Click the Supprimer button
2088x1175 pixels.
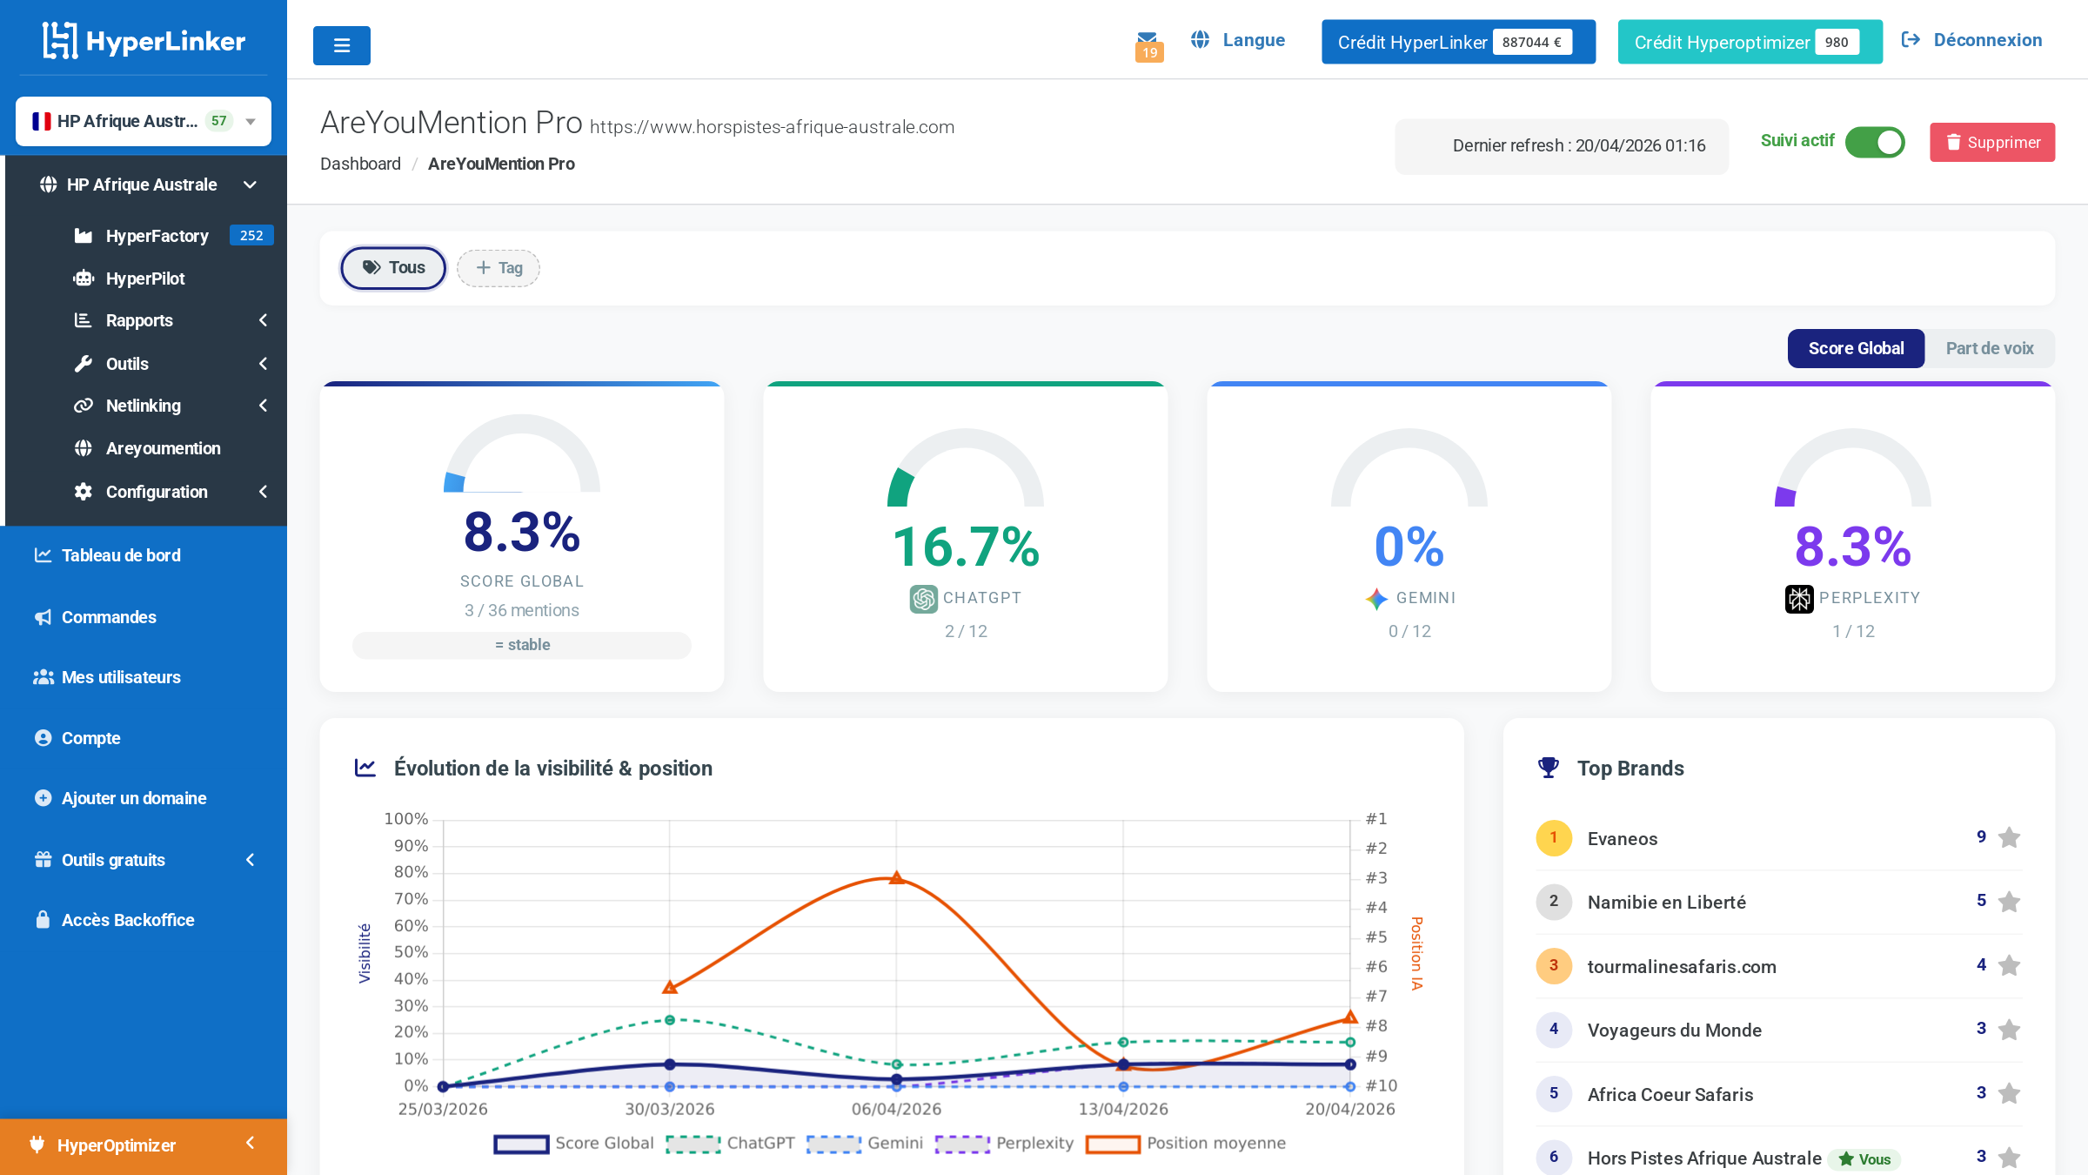1991,142
